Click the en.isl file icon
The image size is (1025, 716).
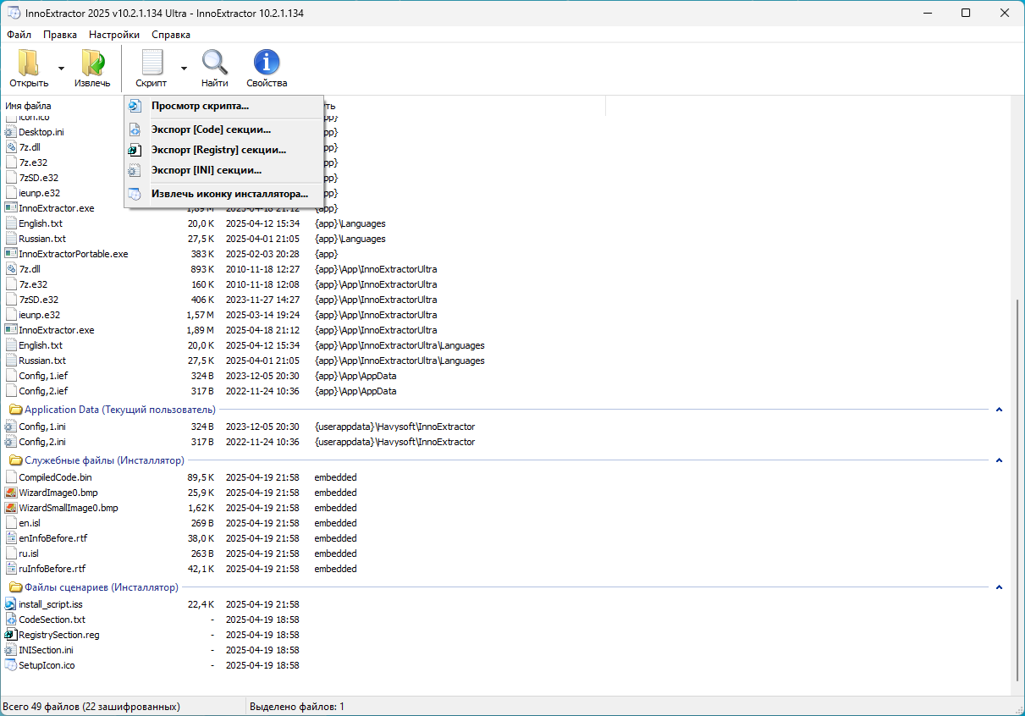click(x=11, y=523)
